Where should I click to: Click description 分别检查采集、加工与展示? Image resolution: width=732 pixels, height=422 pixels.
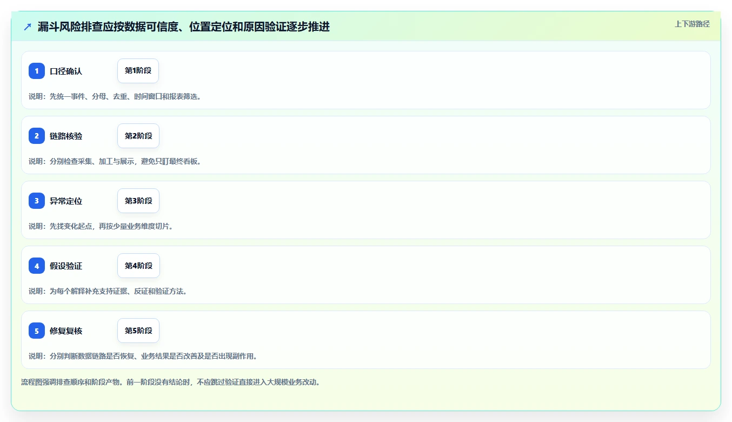point(115,161)
